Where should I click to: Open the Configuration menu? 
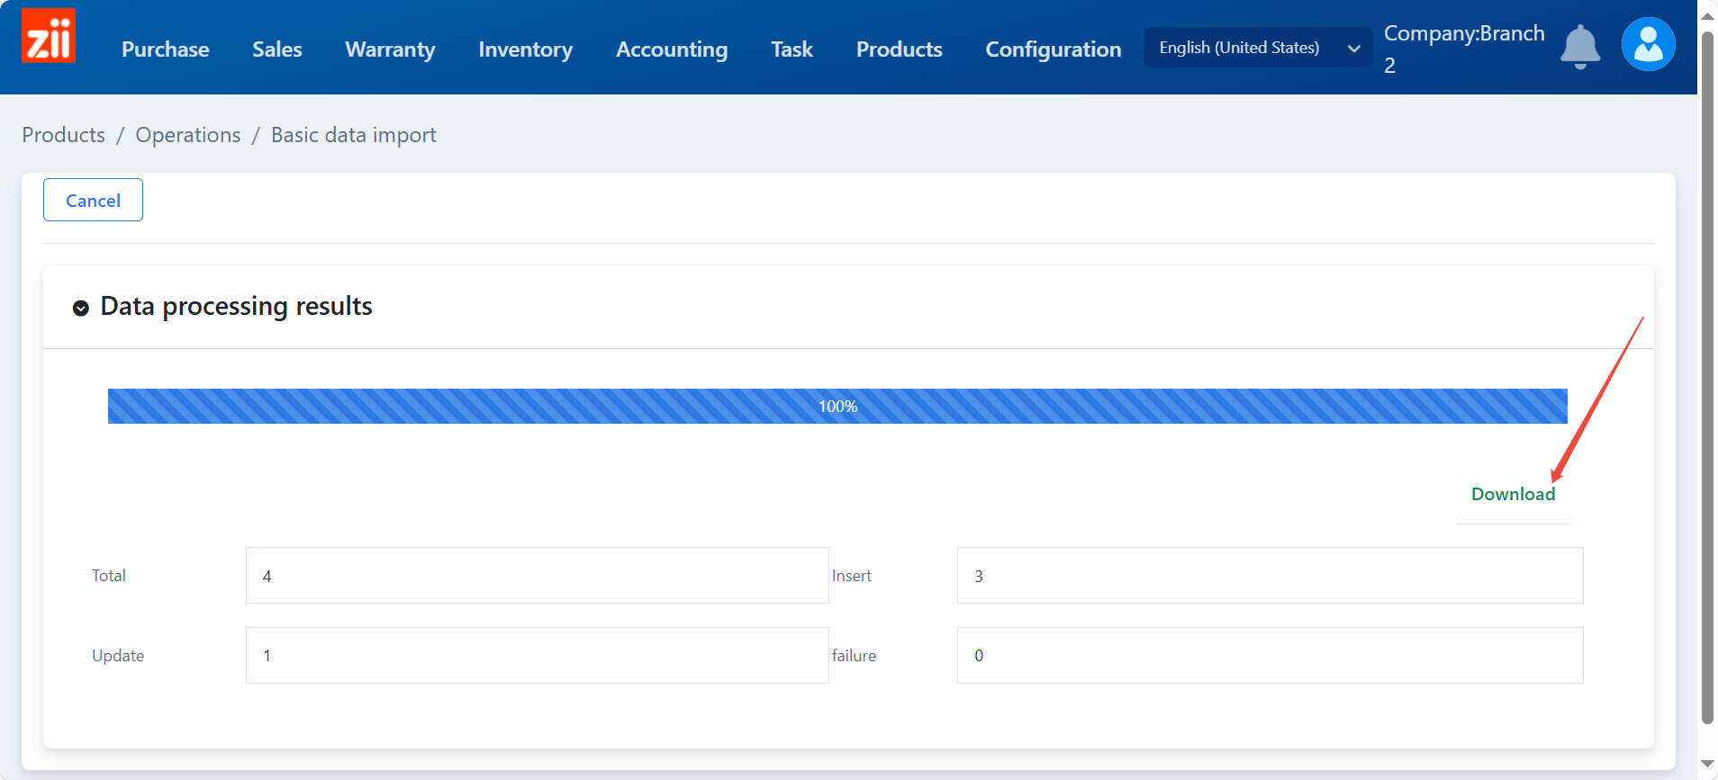pyautogui.click(x=1053, y=49)
